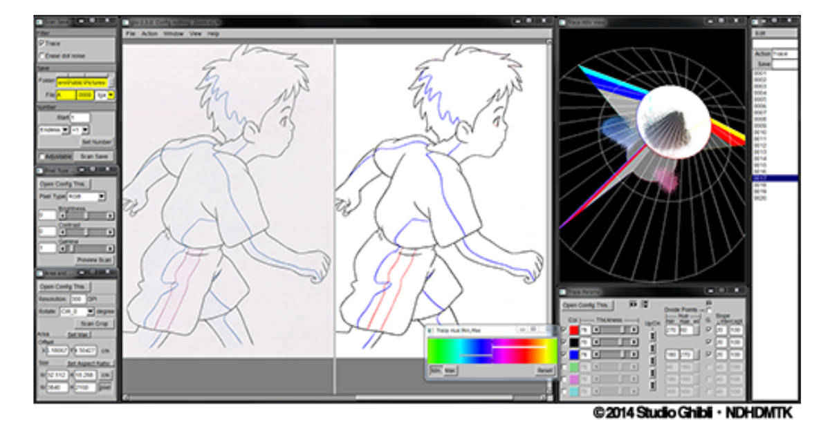Enable the green color trace checkbox

click(564, 367)
